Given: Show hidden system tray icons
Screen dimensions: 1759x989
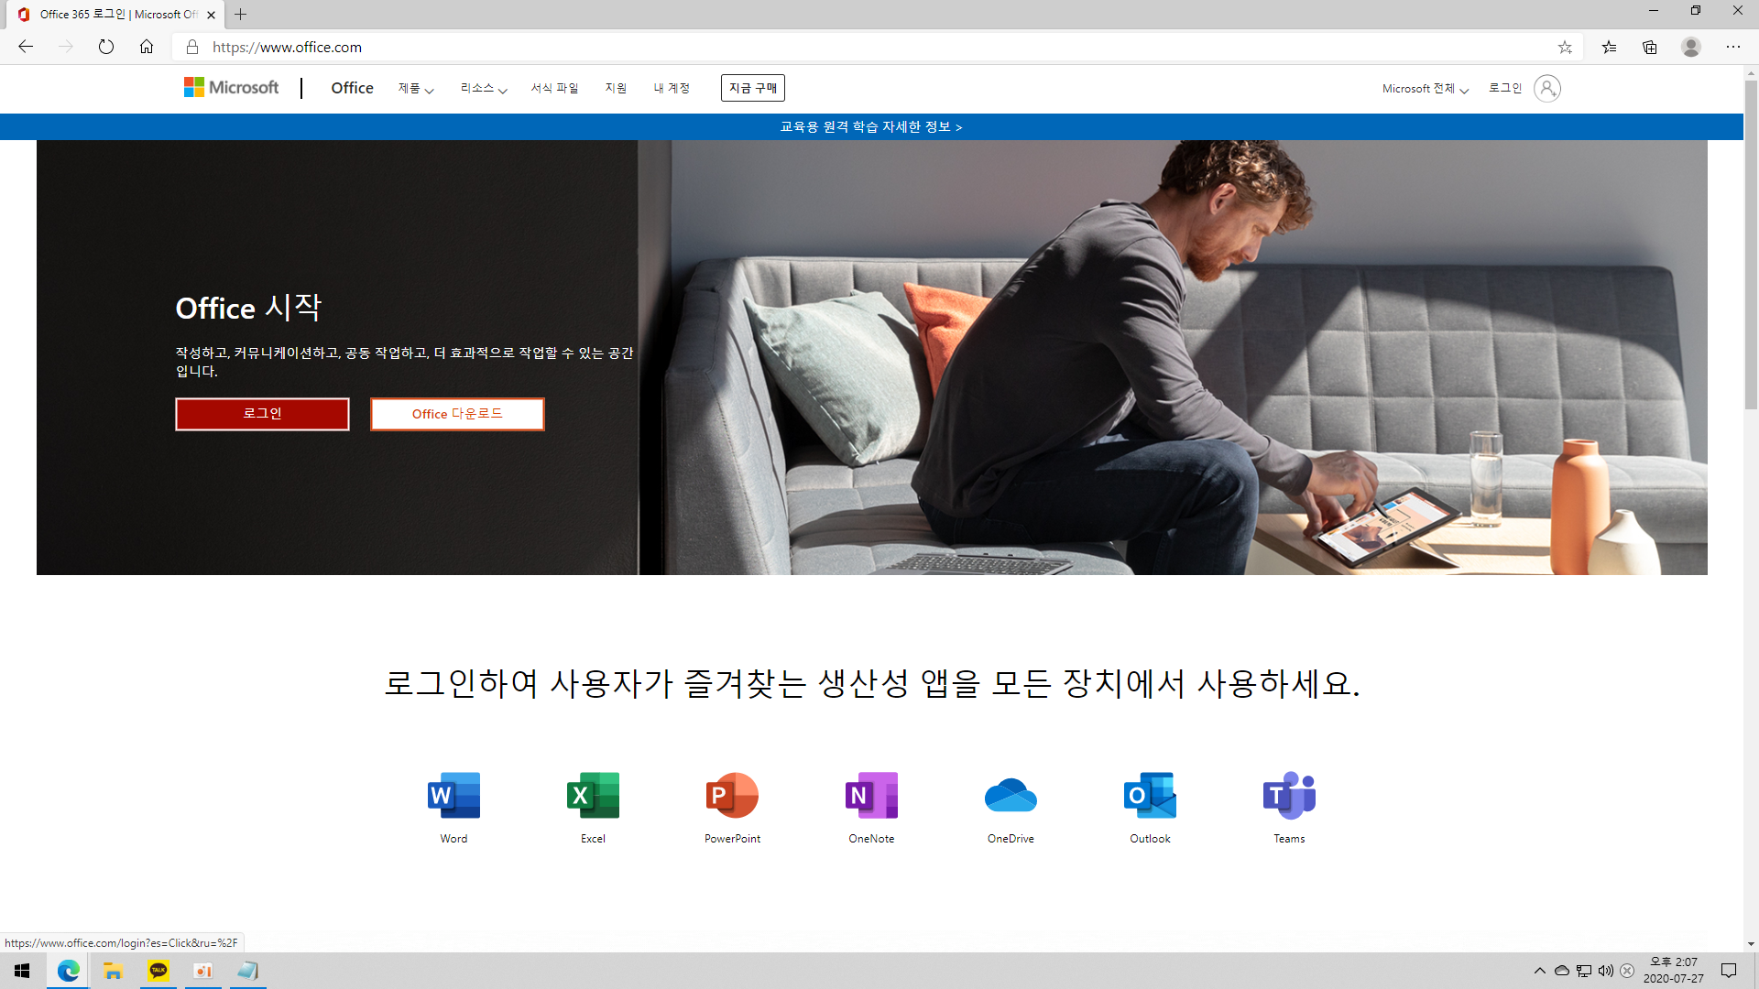Looking at the screenshot, I should [x=1540, y=971].
